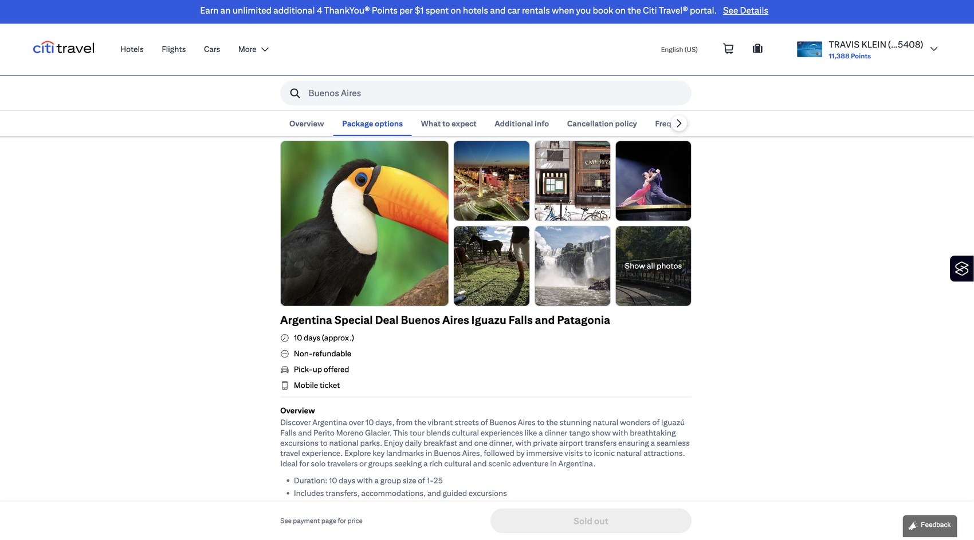Click the car icon beside Pick-up offered
Screen dimensions: 974x540
click(285, 370)
